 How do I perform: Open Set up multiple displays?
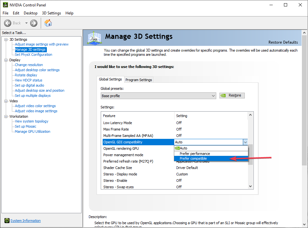click(33, 96)
